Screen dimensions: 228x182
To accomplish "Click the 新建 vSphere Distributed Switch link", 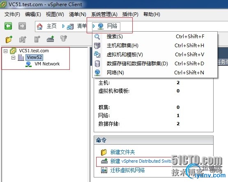I will click(140, 161).
